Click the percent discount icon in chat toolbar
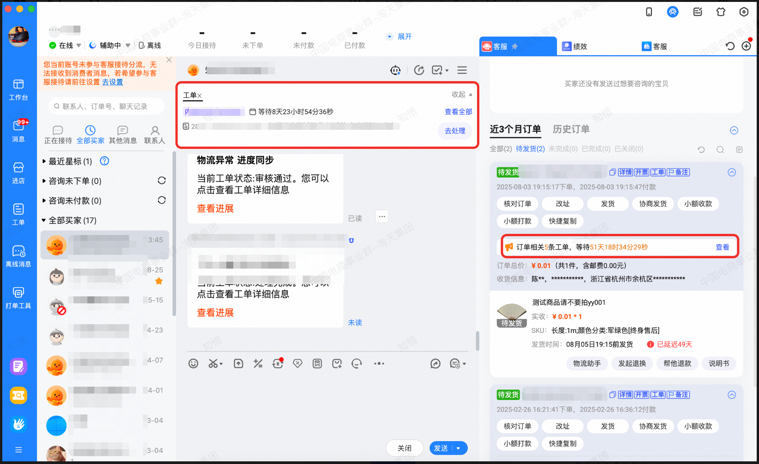759x464 pixels. click(x=258, y=363)
